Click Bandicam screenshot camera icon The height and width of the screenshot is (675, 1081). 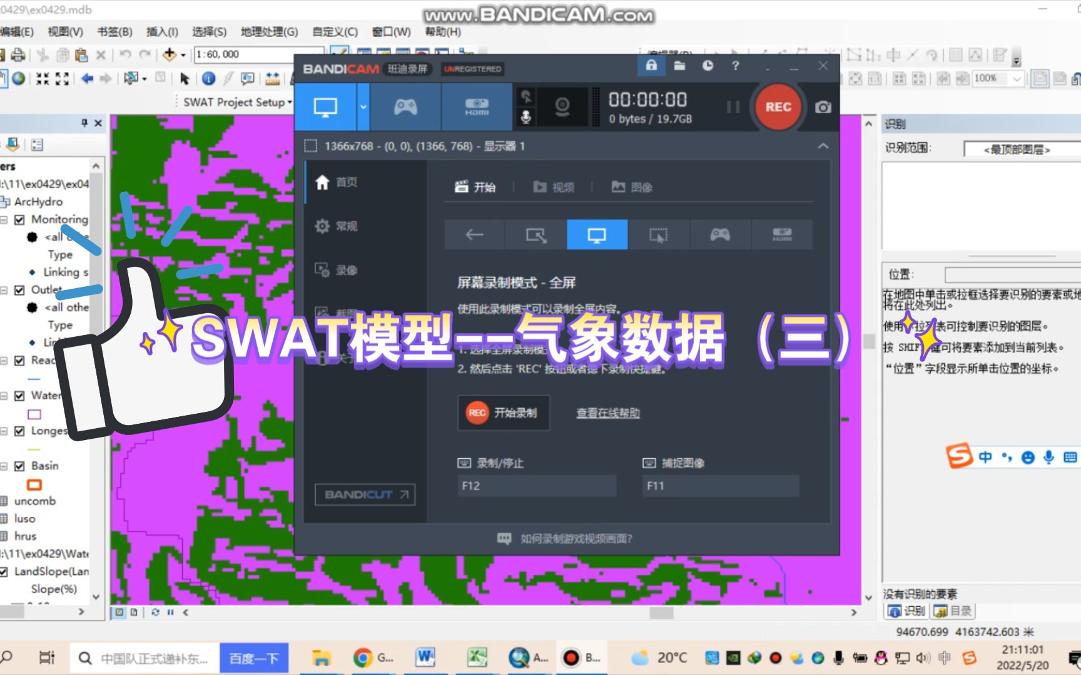(823, 107)
